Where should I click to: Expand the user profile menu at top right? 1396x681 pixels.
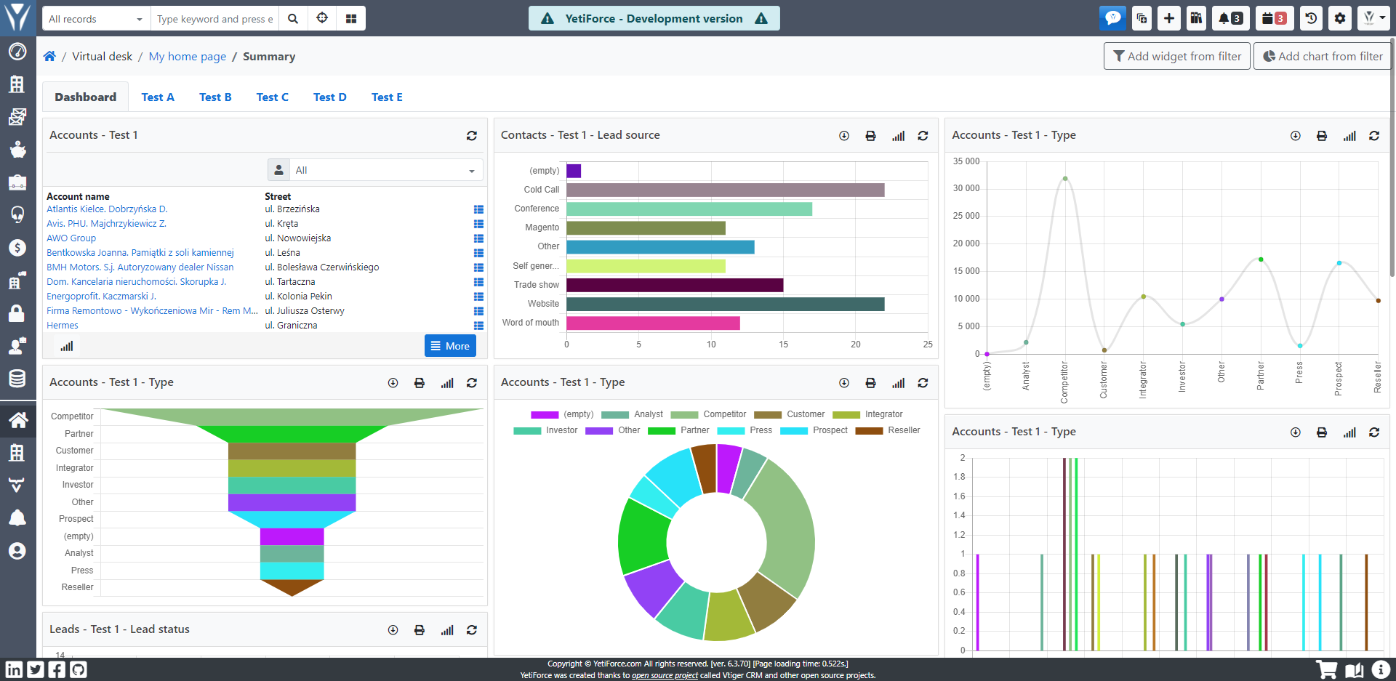[1373, 18]
